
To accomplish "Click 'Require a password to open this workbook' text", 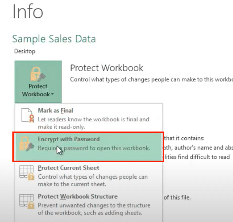I will pos(94,148).
